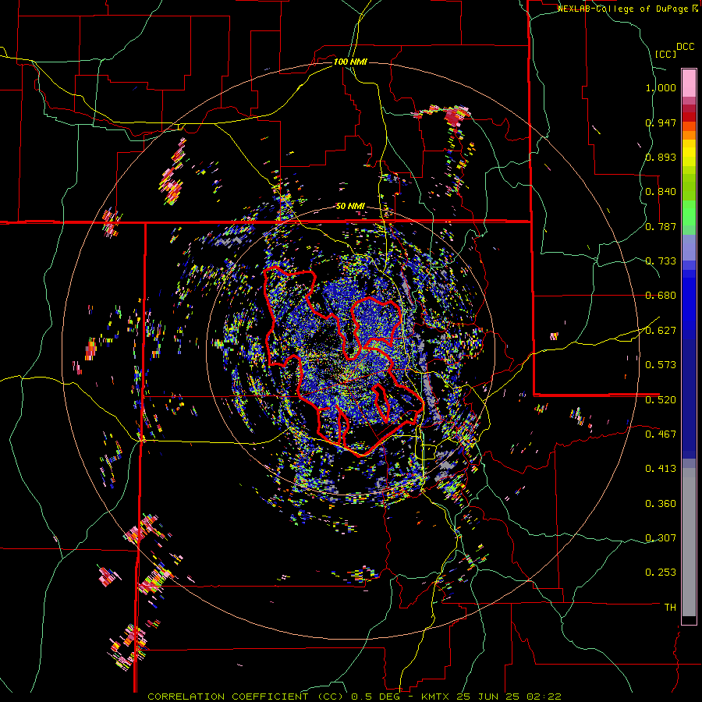Click the 0.520 color scale value
The width and height of the screenshot is (702, 702).
click(x=661, y=399)
